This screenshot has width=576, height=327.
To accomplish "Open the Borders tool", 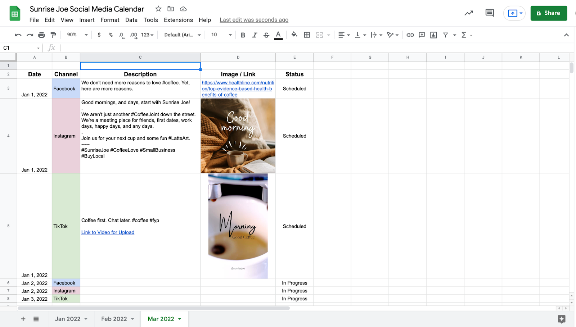I will tap(307, 35).
